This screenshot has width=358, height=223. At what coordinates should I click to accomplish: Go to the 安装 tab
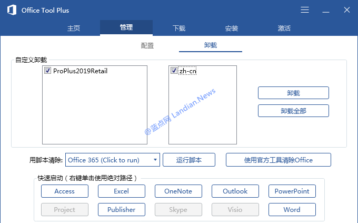(232, 28)
